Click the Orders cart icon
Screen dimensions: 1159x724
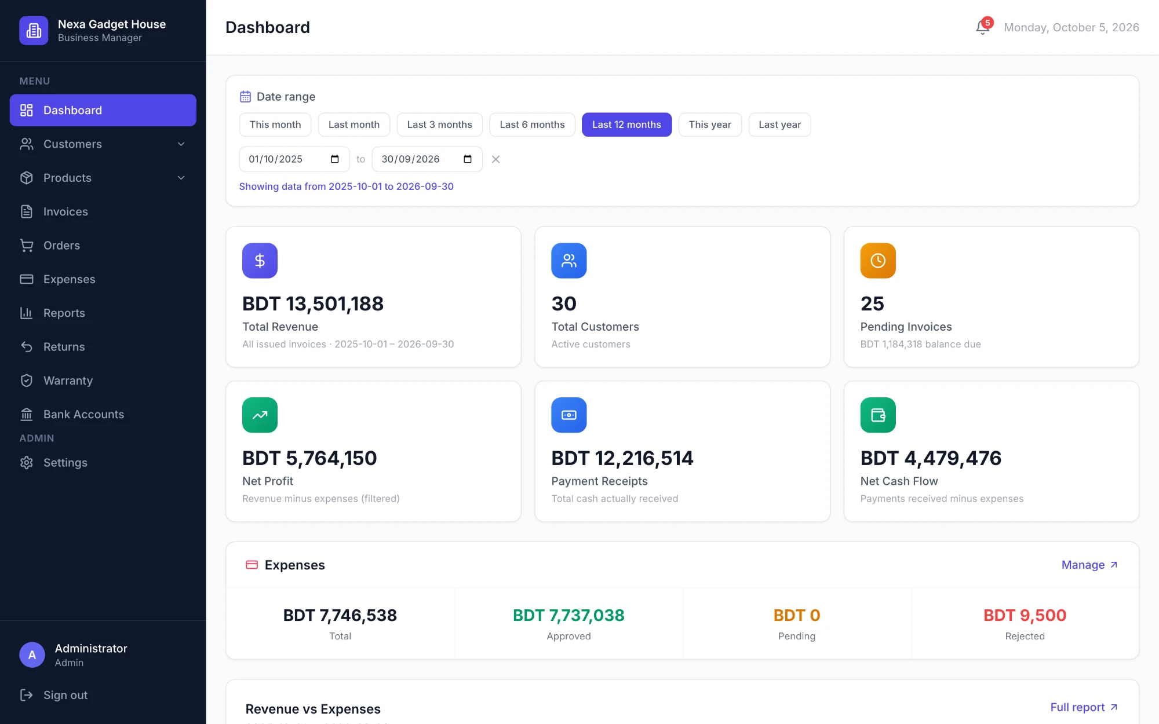tap(27, 246)
